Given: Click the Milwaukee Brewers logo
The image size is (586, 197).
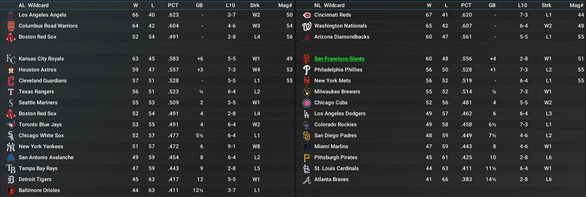Looking at the screenshot, I should [x=307, y=92].
